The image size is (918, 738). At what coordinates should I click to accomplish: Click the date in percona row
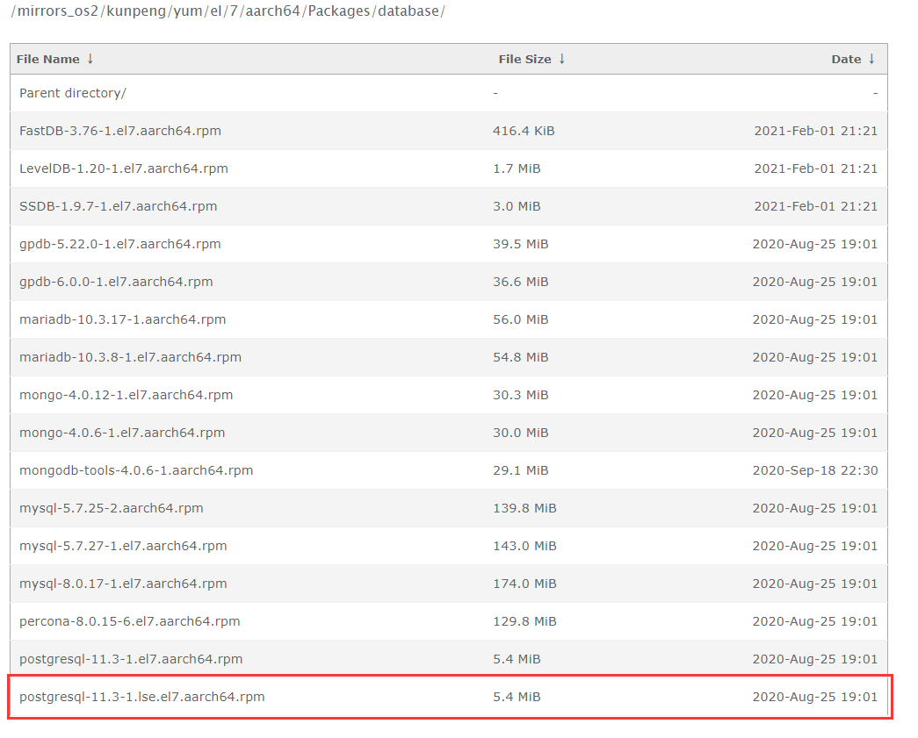pyautogui.click(x=815, y=621)
